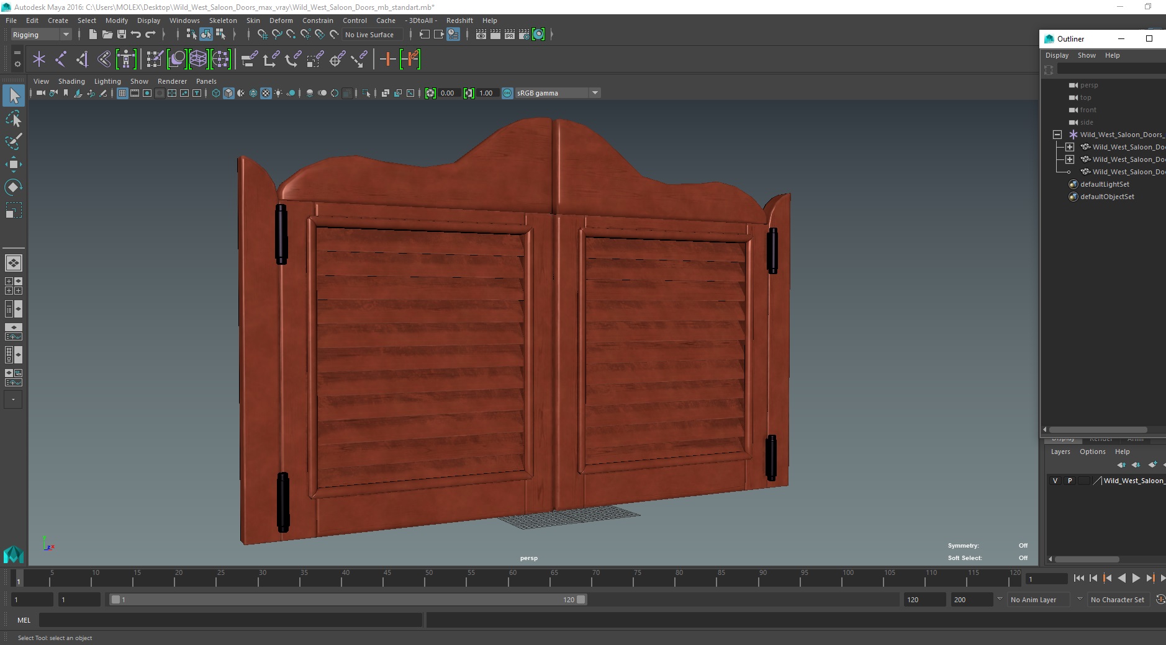This screenshot has width=1166, height=645.
Task: Select the Scale tool in the toolbox
Action: 14,210
